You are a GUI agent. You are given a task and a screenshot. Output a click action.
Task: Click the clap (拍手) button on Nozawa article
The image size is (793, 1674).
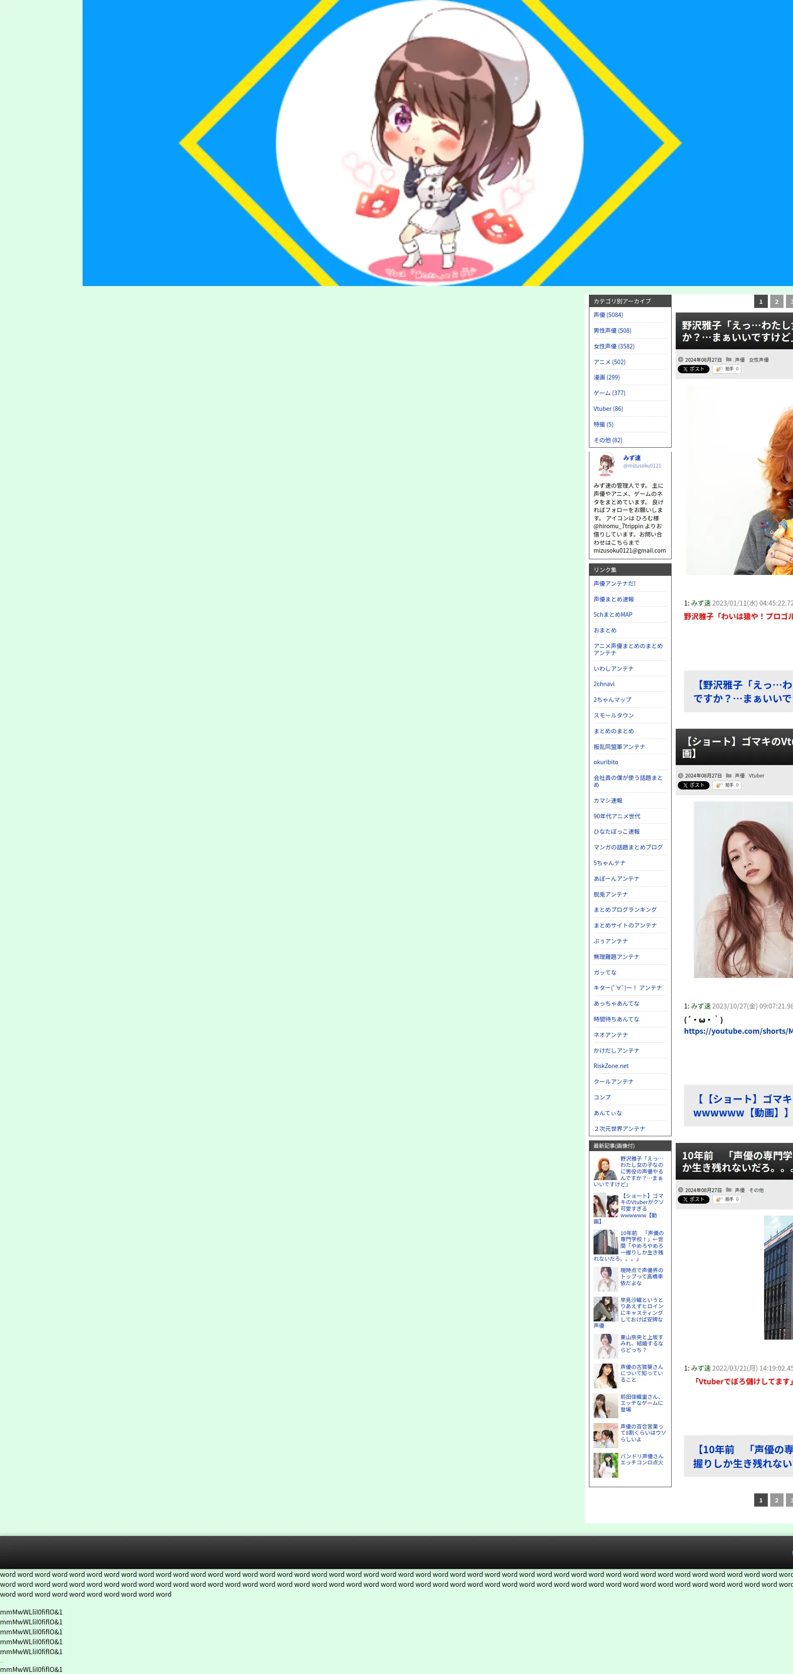727,369
